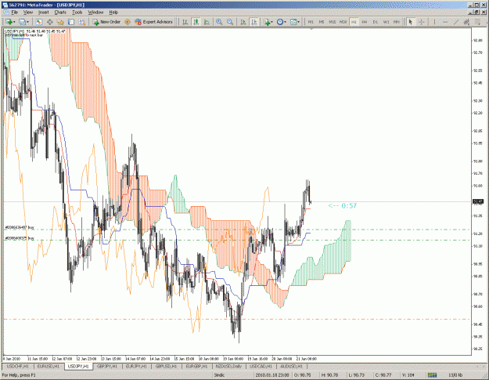Select the Cursor arrow tool
This screenshot has width=489, height=380.
(411, 22)
